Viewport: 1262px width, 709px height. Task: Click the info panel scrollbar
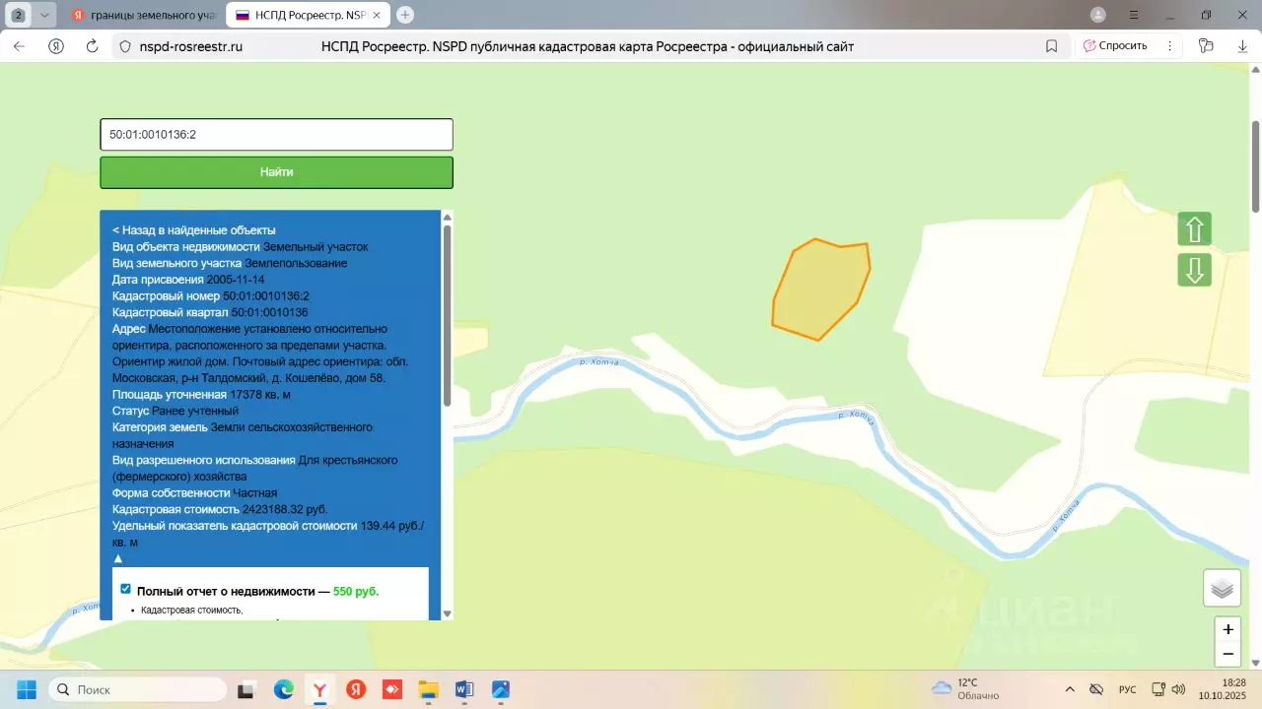tap(447, 315)
